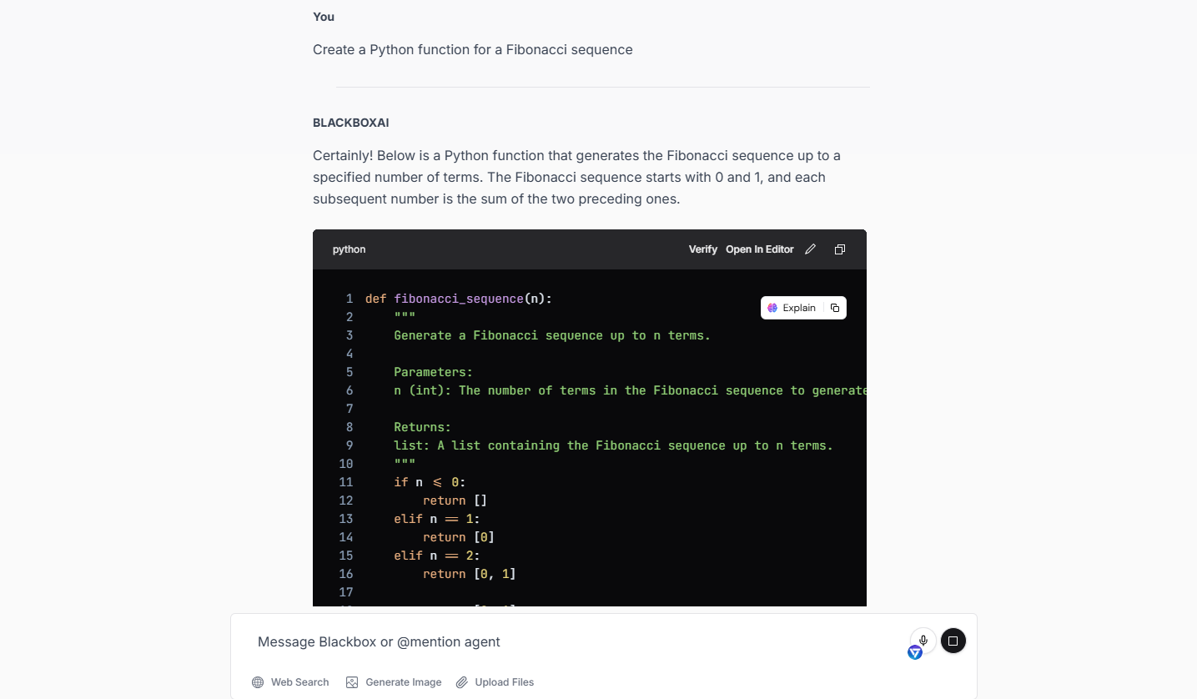This screenshot has height=699, width=1197.
Task: Toggle Generate Image mode on
Action: tap(394, 681)
